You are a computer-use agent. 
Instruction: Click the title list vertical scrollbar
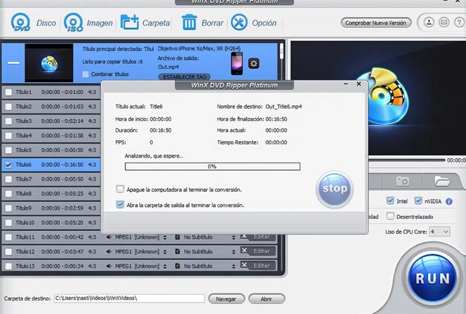tap(281, 52)
